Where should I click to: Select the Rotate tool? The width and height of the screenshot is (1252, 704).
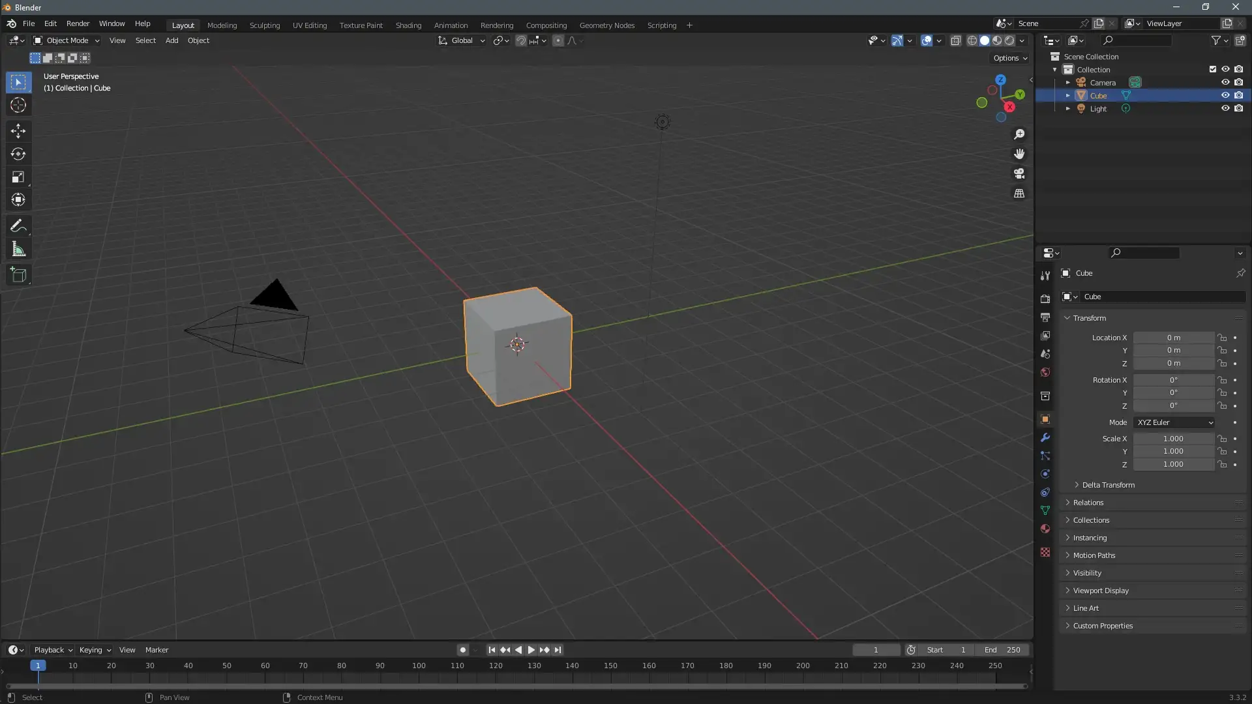click(x=18, y=154)
